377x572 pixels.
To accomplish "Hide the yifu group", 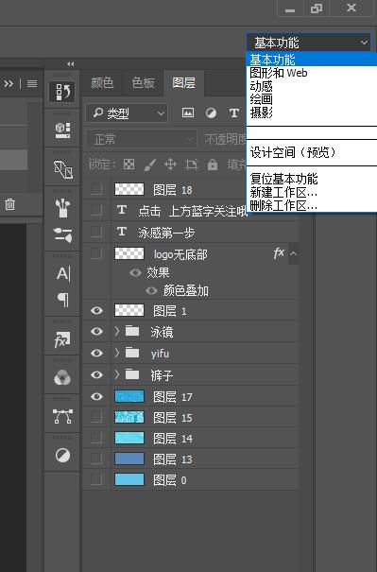I will pyautogui.click(x=96, y=353).
